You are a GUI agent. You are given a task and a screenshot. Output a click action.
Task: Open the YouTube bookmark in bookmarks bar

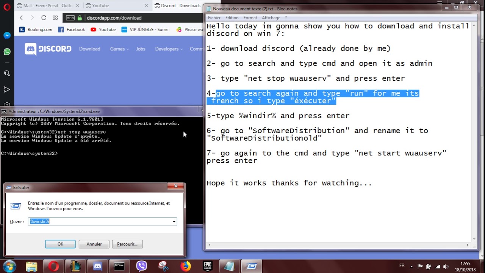pos(103,30)
